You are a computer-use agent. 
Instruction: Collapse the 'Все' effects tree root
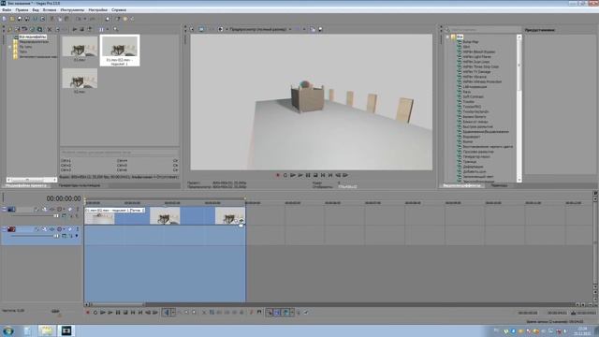447,37
